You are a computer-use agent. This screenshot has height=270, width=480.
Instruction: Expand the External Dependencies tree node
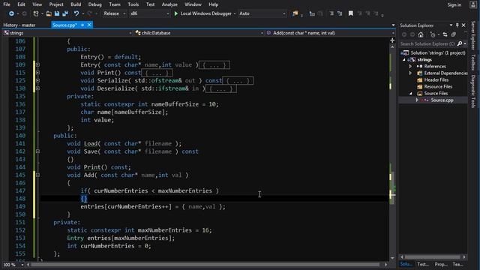(x=410, y=73)
